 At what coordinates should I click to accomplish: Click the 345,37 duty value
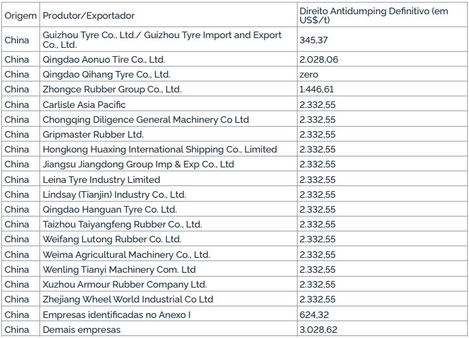pyautogui.click(x=313, y=40)
